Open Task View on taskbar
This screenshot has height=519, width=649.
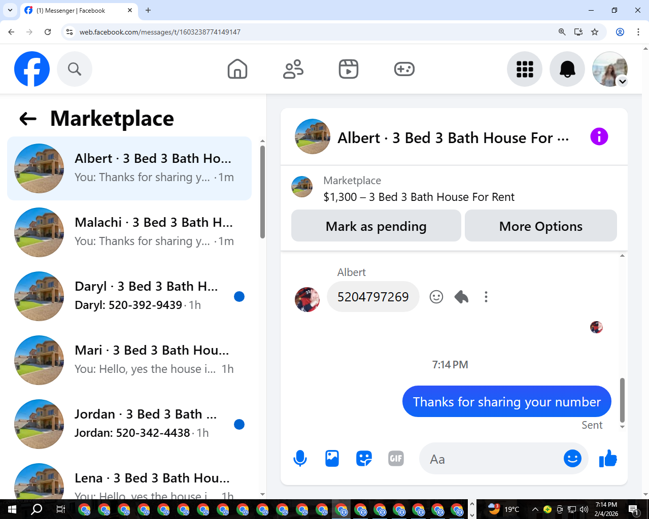60,509
